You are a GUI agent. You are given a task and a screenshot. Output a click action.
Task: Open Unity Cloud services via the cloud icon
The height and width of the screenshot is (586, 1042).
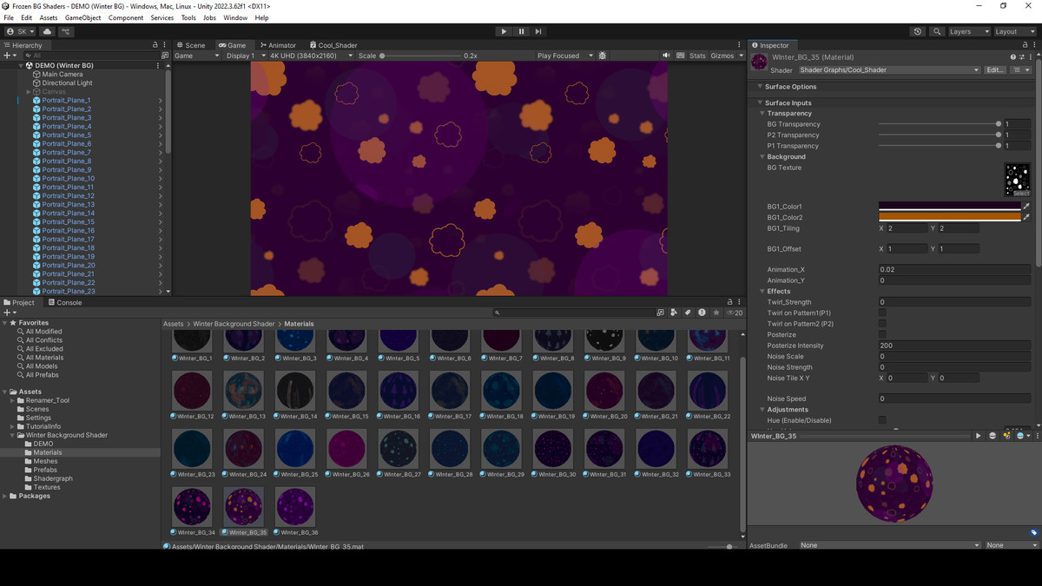(46, 30)
